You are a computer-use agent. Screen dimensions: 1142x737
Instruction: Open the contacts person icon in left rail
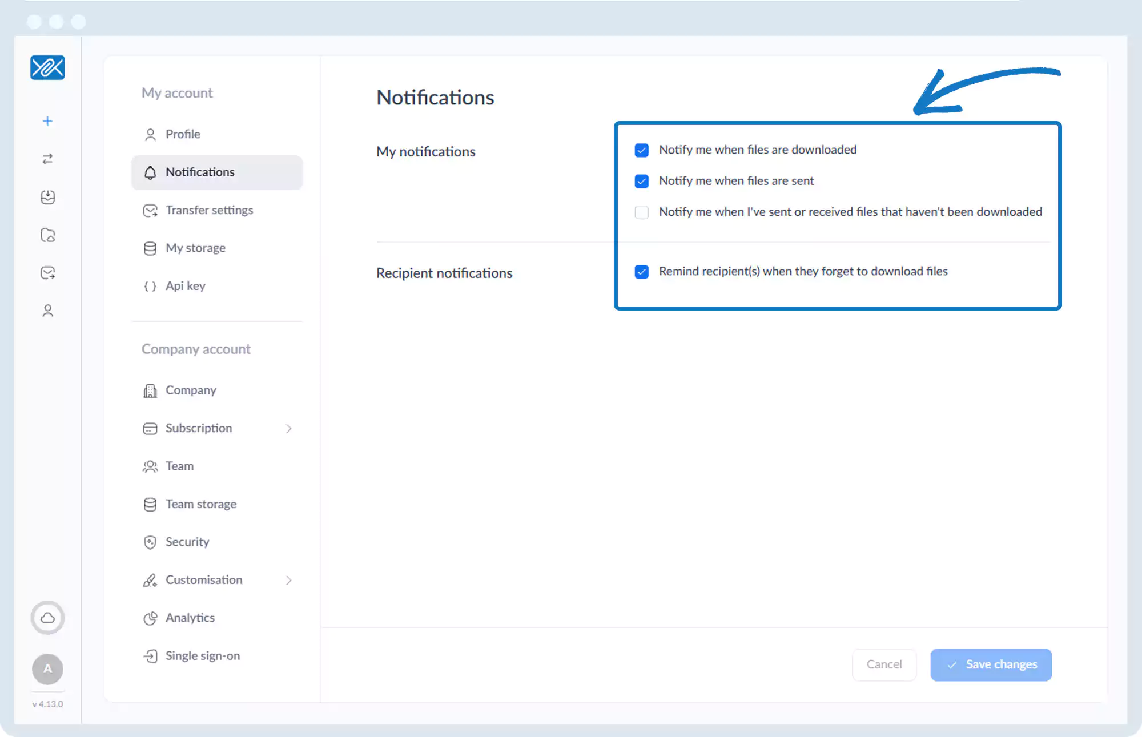(x=48, y=311)
